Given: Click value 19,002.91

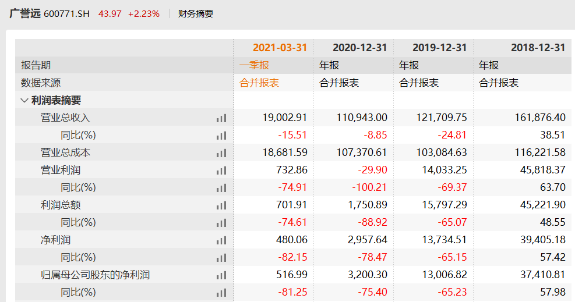Looking at the screenshot, I should click(285, 118).
